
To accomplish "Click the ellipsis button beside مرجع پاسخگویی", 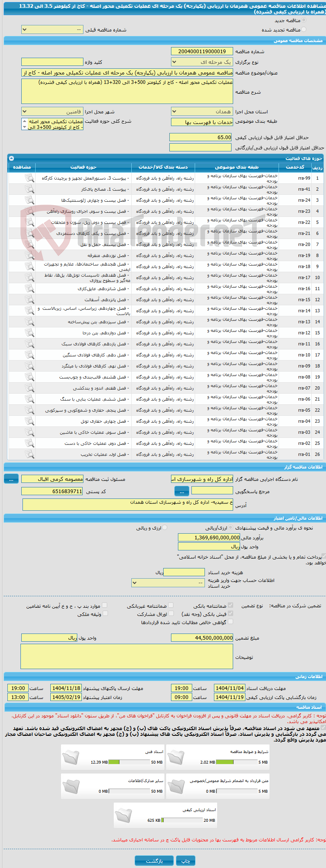I will pos(182,491).
